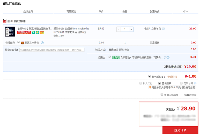Click the product attribute 颜色分类 text
This screenshot has height=138, width=207.
[71, 32]
